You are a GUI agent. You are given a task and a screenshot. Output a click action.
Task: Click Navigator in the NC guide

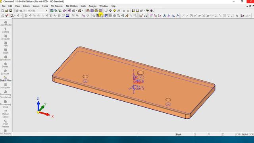[x=5, y=86]
